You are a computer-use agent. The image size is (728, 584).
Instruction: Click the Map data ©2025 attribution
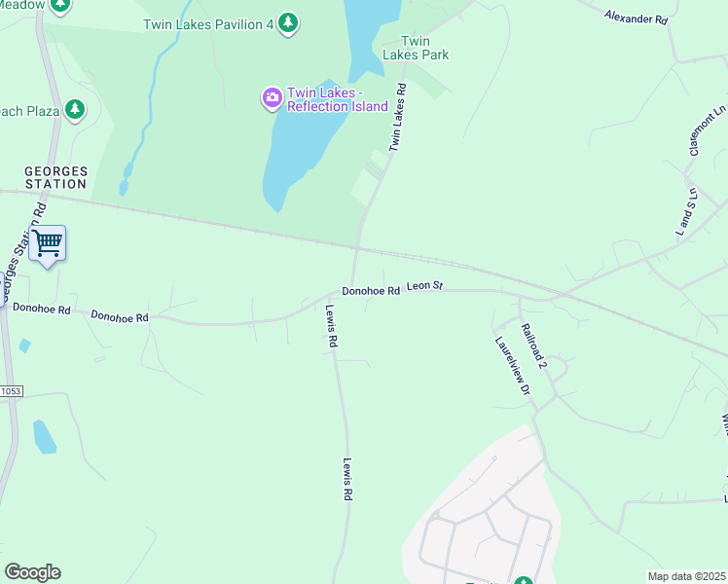[x=687, y=576]
